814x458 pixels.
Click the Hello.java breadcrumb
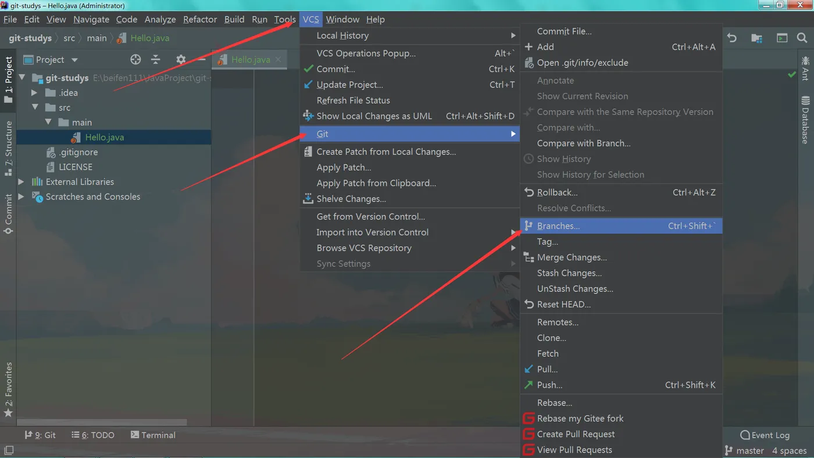143,38
